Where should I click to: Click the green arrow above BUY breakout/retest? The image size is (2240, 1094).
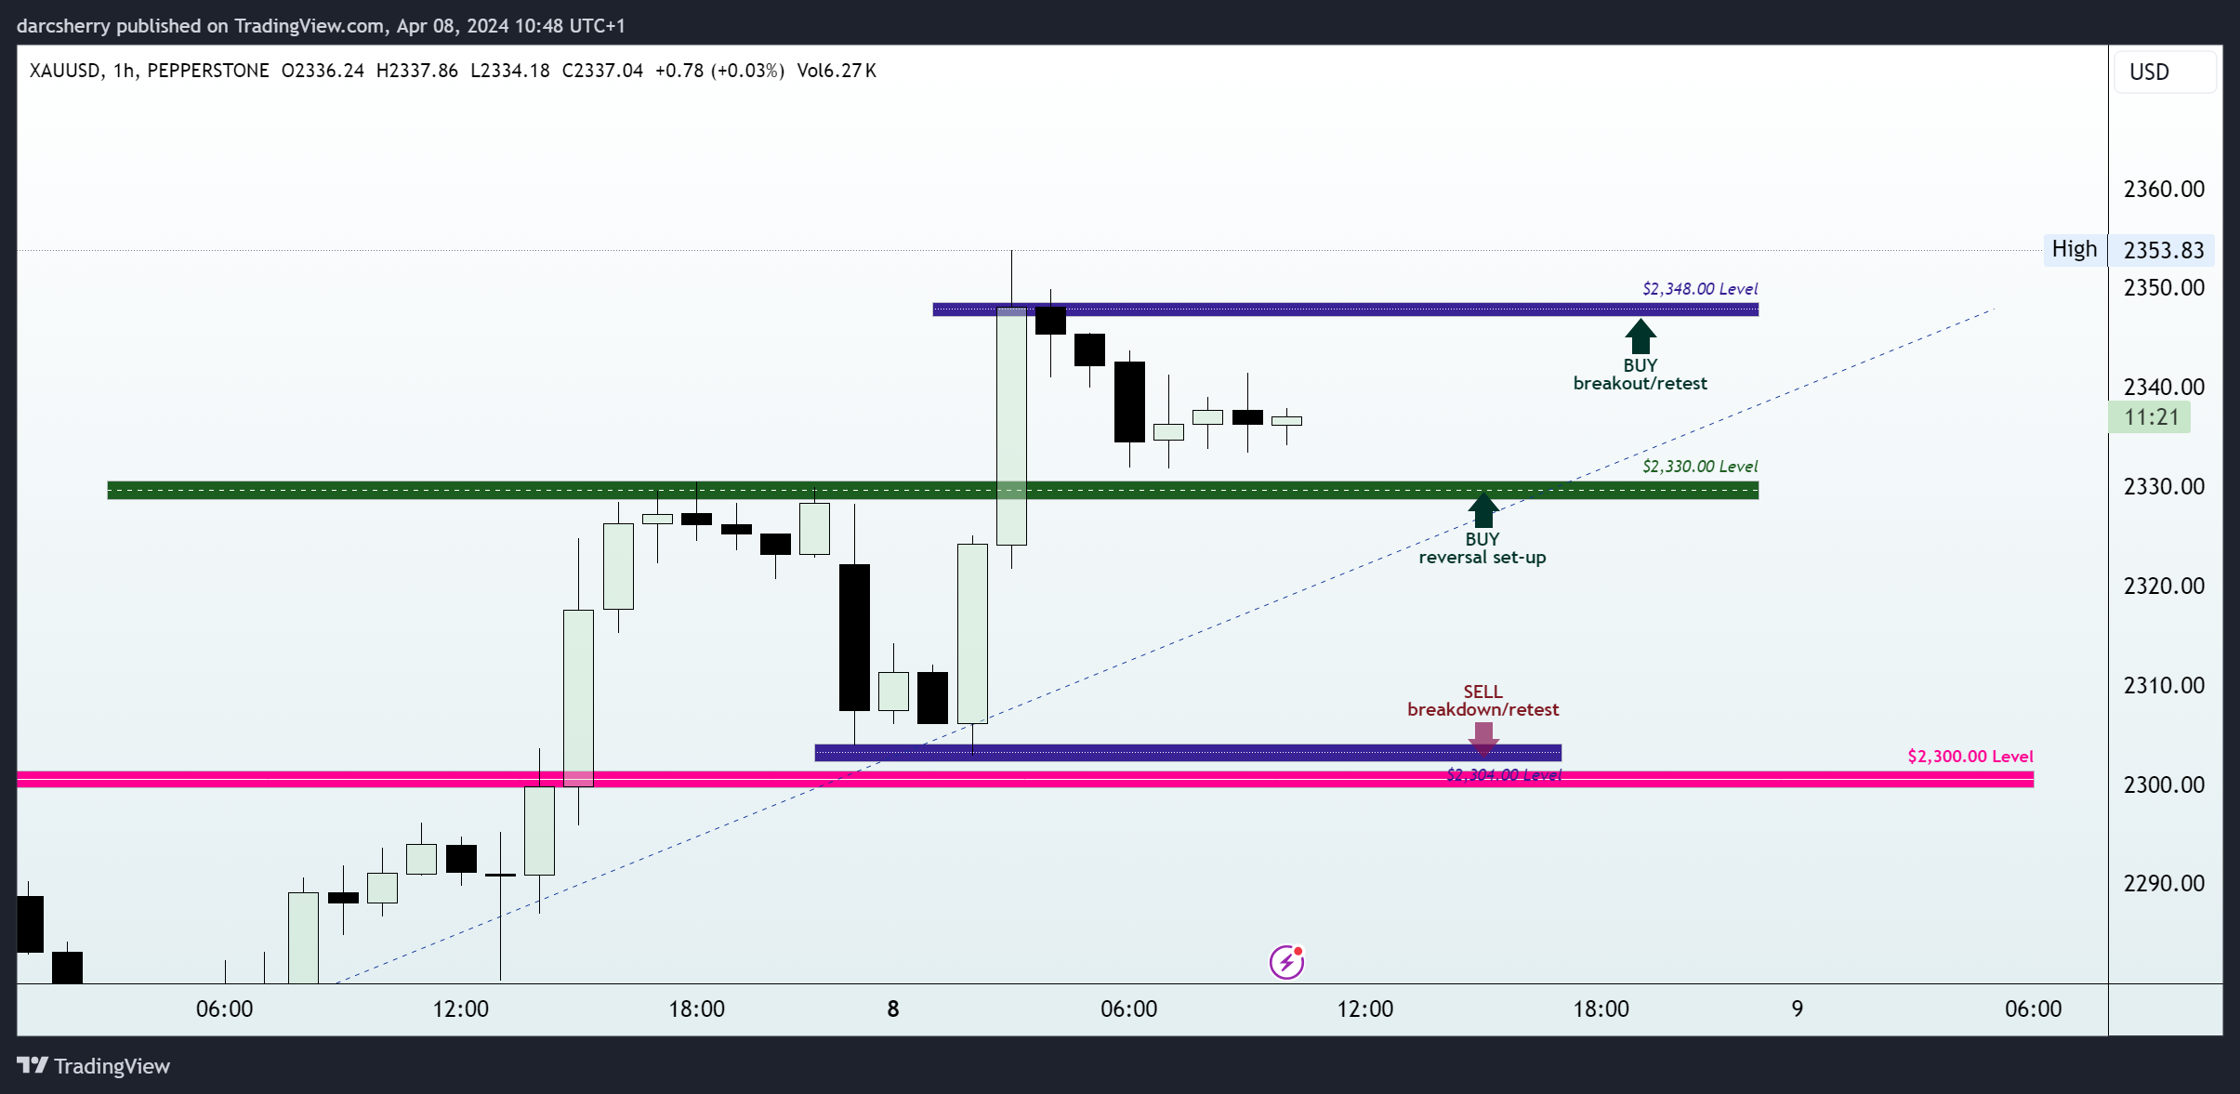1640,336
